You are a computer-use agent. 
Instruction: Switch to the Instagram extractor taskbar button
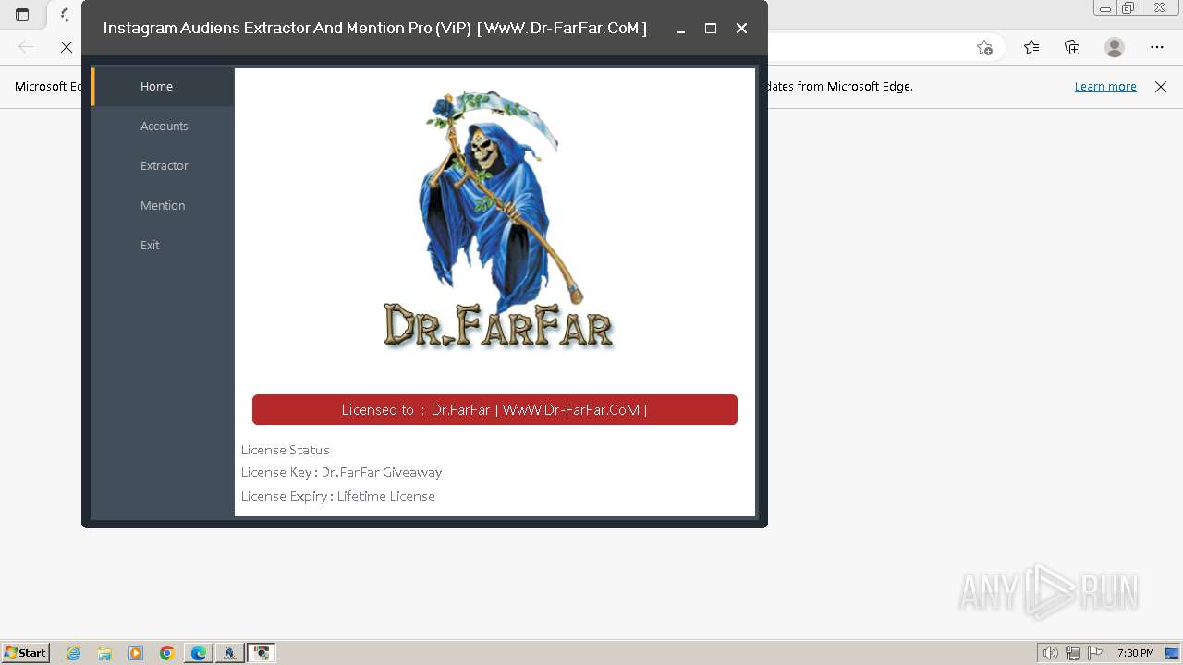(262, 653)
